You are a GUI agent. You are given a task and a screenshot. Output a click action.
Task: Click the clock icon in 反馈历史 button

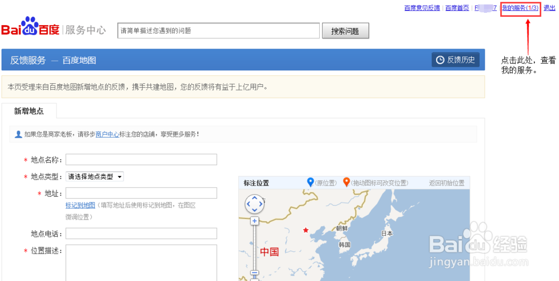pos(440,60)
